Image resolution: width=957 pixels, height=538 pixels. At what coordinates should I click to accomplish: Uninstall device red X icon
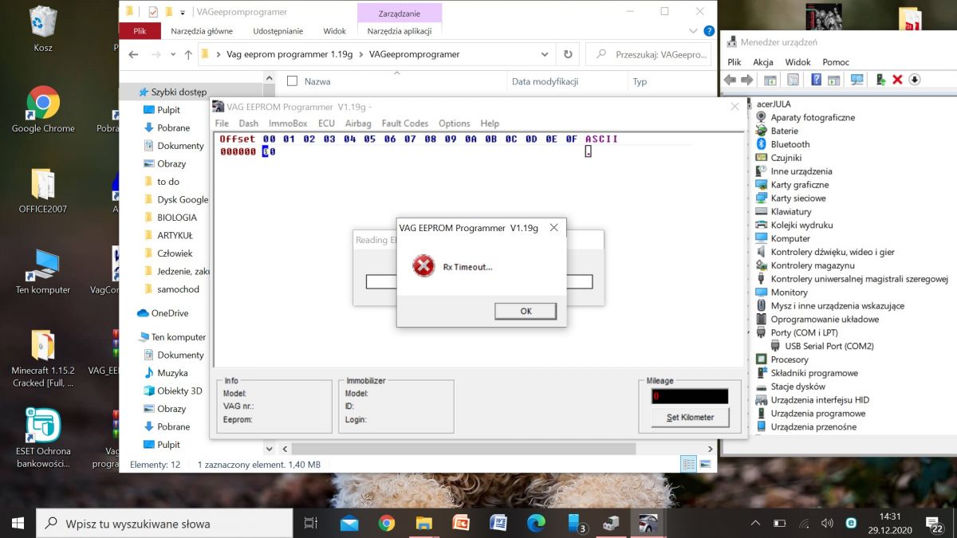(897, 80)
